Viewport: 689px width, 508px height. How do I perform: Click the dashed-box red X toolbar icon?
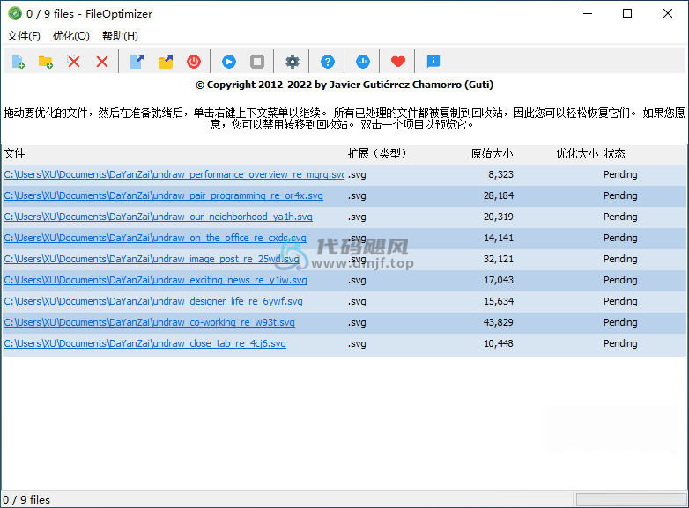tap(74, 62)
